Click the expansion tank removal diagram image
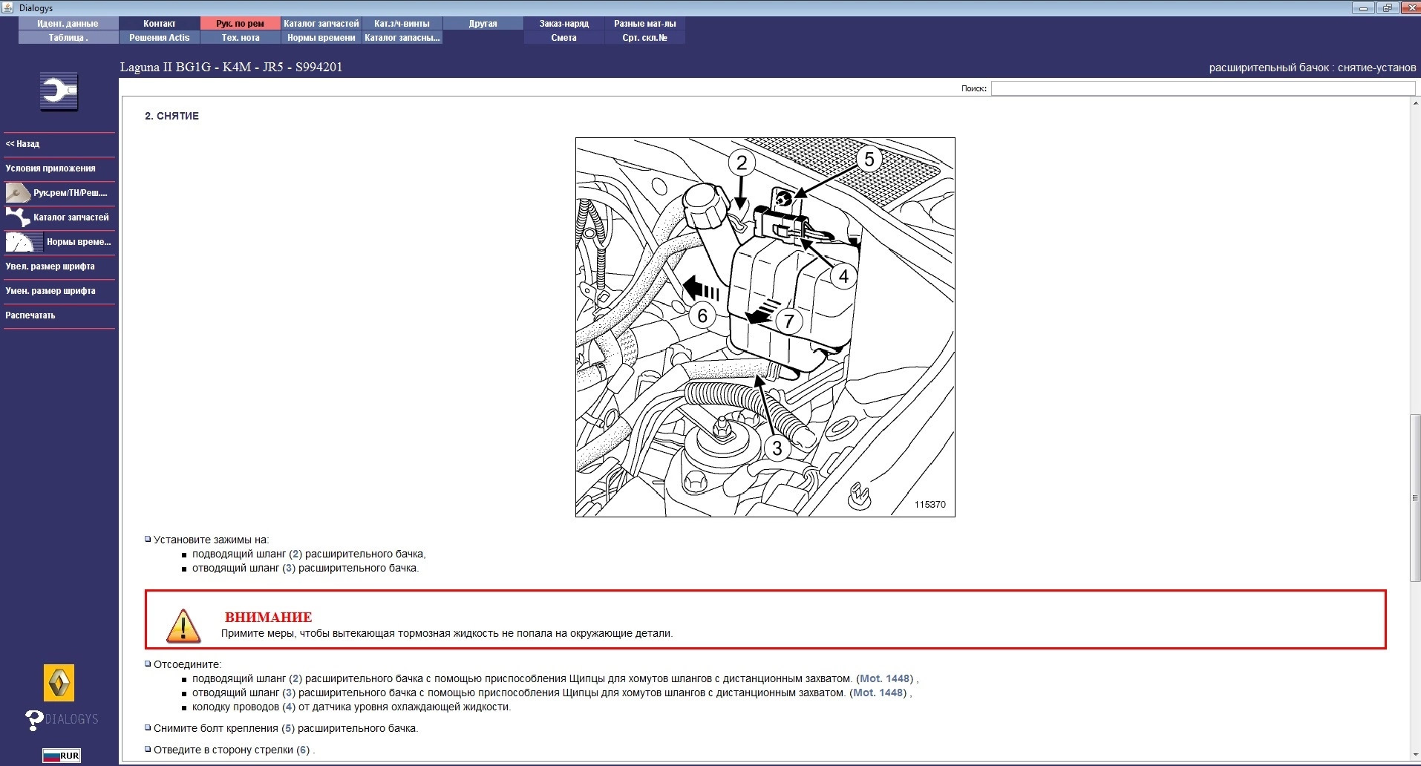The image size is (1421, 766). coord(765,327)
